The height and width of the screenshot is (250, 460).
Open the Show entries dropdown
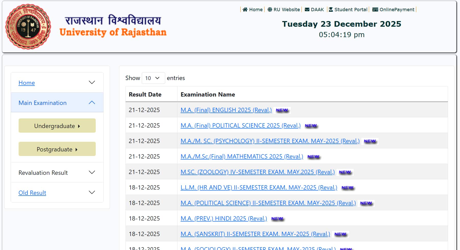tap(153, 78)
